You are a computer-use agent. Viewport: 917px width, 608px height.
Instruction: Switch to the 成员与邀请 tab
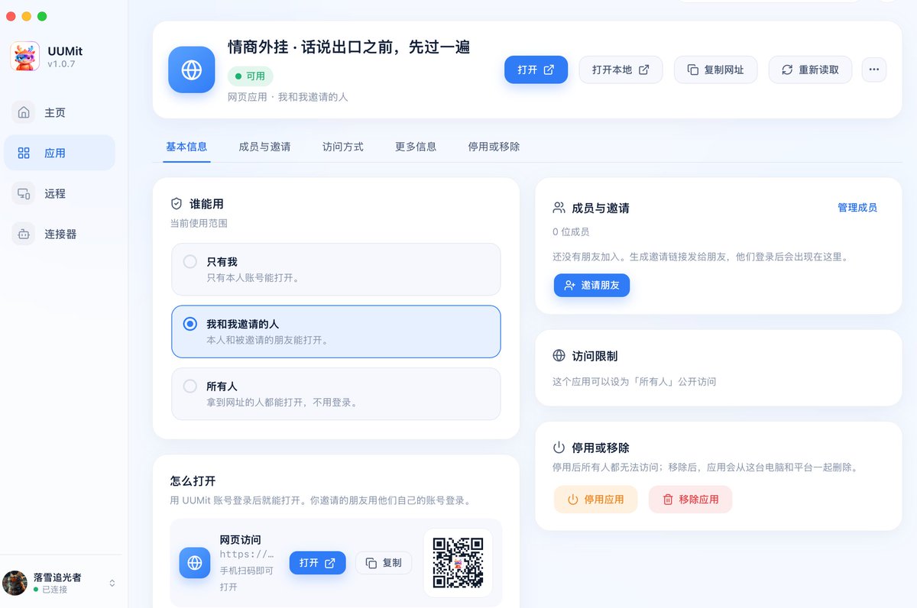[264, 147]
